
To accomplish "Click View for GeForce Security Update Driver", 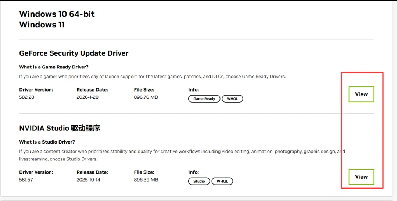I will pos(361,94).
